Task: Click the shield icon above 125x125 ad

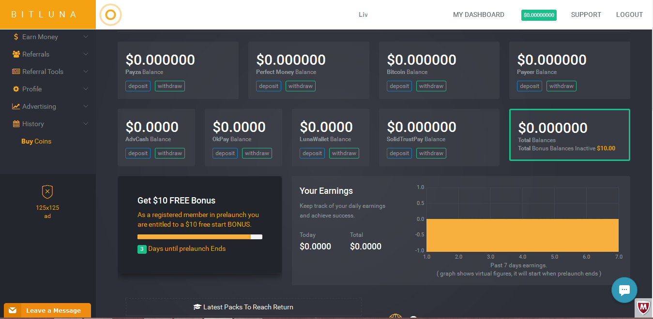Action: pyautogui.click(x=47, y=192)
